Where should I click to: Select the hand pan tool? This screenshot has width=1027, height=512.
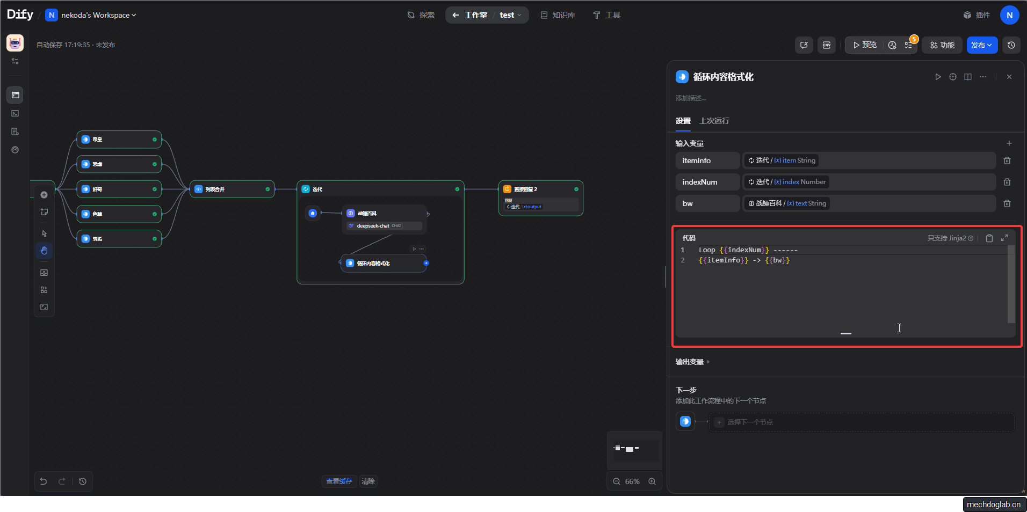(x=44, y=251)
